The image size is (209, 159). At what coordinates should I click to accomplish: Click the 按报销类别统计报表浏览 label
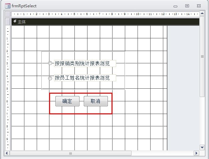(85, 63)
